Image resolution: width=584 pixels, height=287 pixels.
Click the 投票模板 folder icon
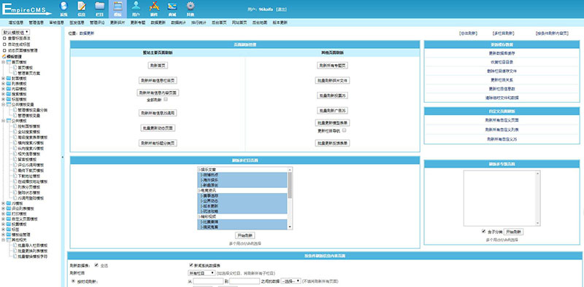coord(9,224)
